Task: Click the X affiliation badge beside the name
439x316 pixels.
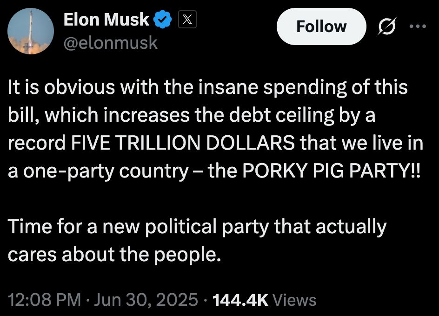Action: [187, 20]
